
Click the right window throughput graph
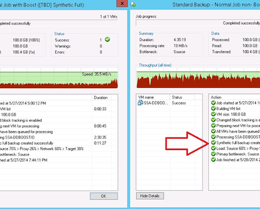(x=198, y=78)
